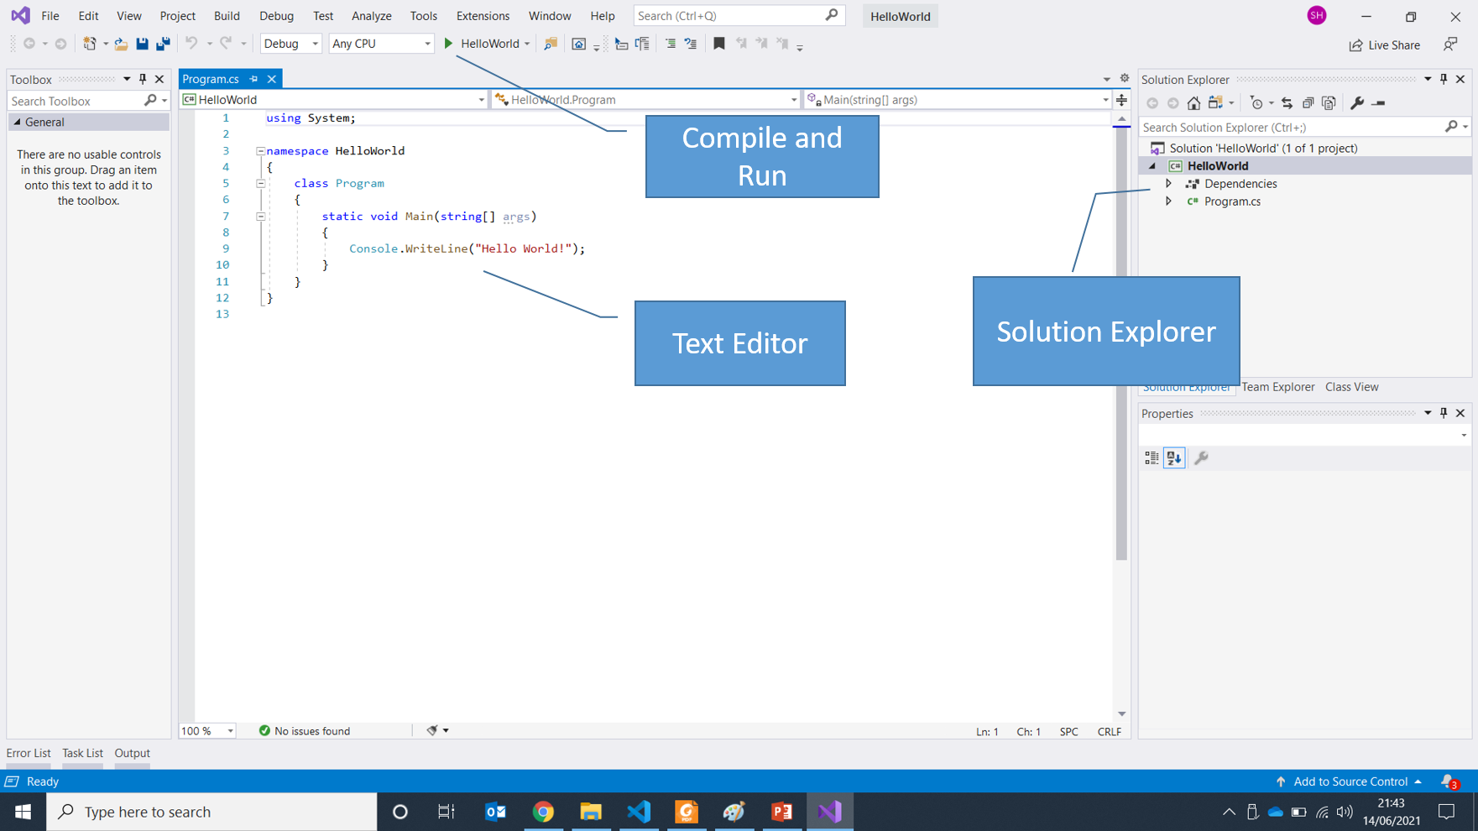Toggle Show All Files in Solution Explorer

(x=1329, y=103)
